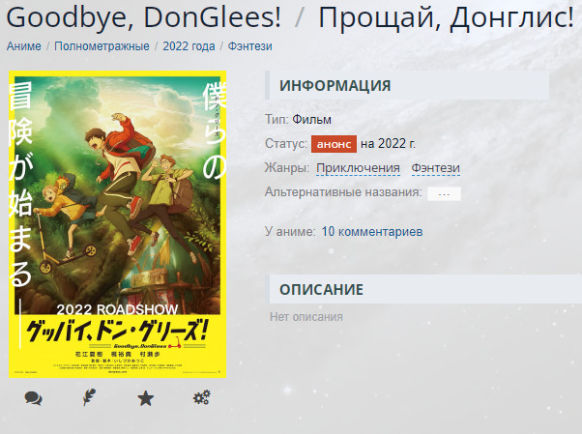582x434 pixels.
Task: View the 10 комментариев link
Action: 372,232
